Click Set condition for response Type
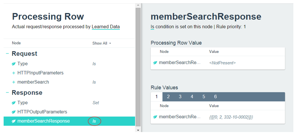296x135 pixels. click(95, 103)
